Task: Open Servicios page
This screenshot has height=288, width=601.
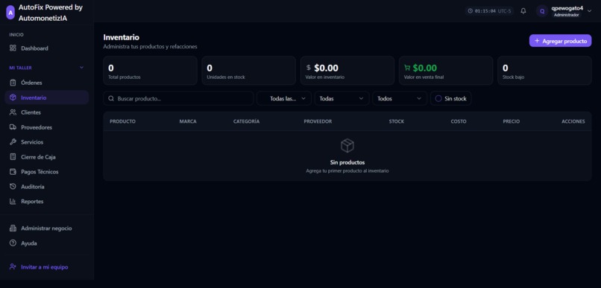Action: click(x=47, y=142)
